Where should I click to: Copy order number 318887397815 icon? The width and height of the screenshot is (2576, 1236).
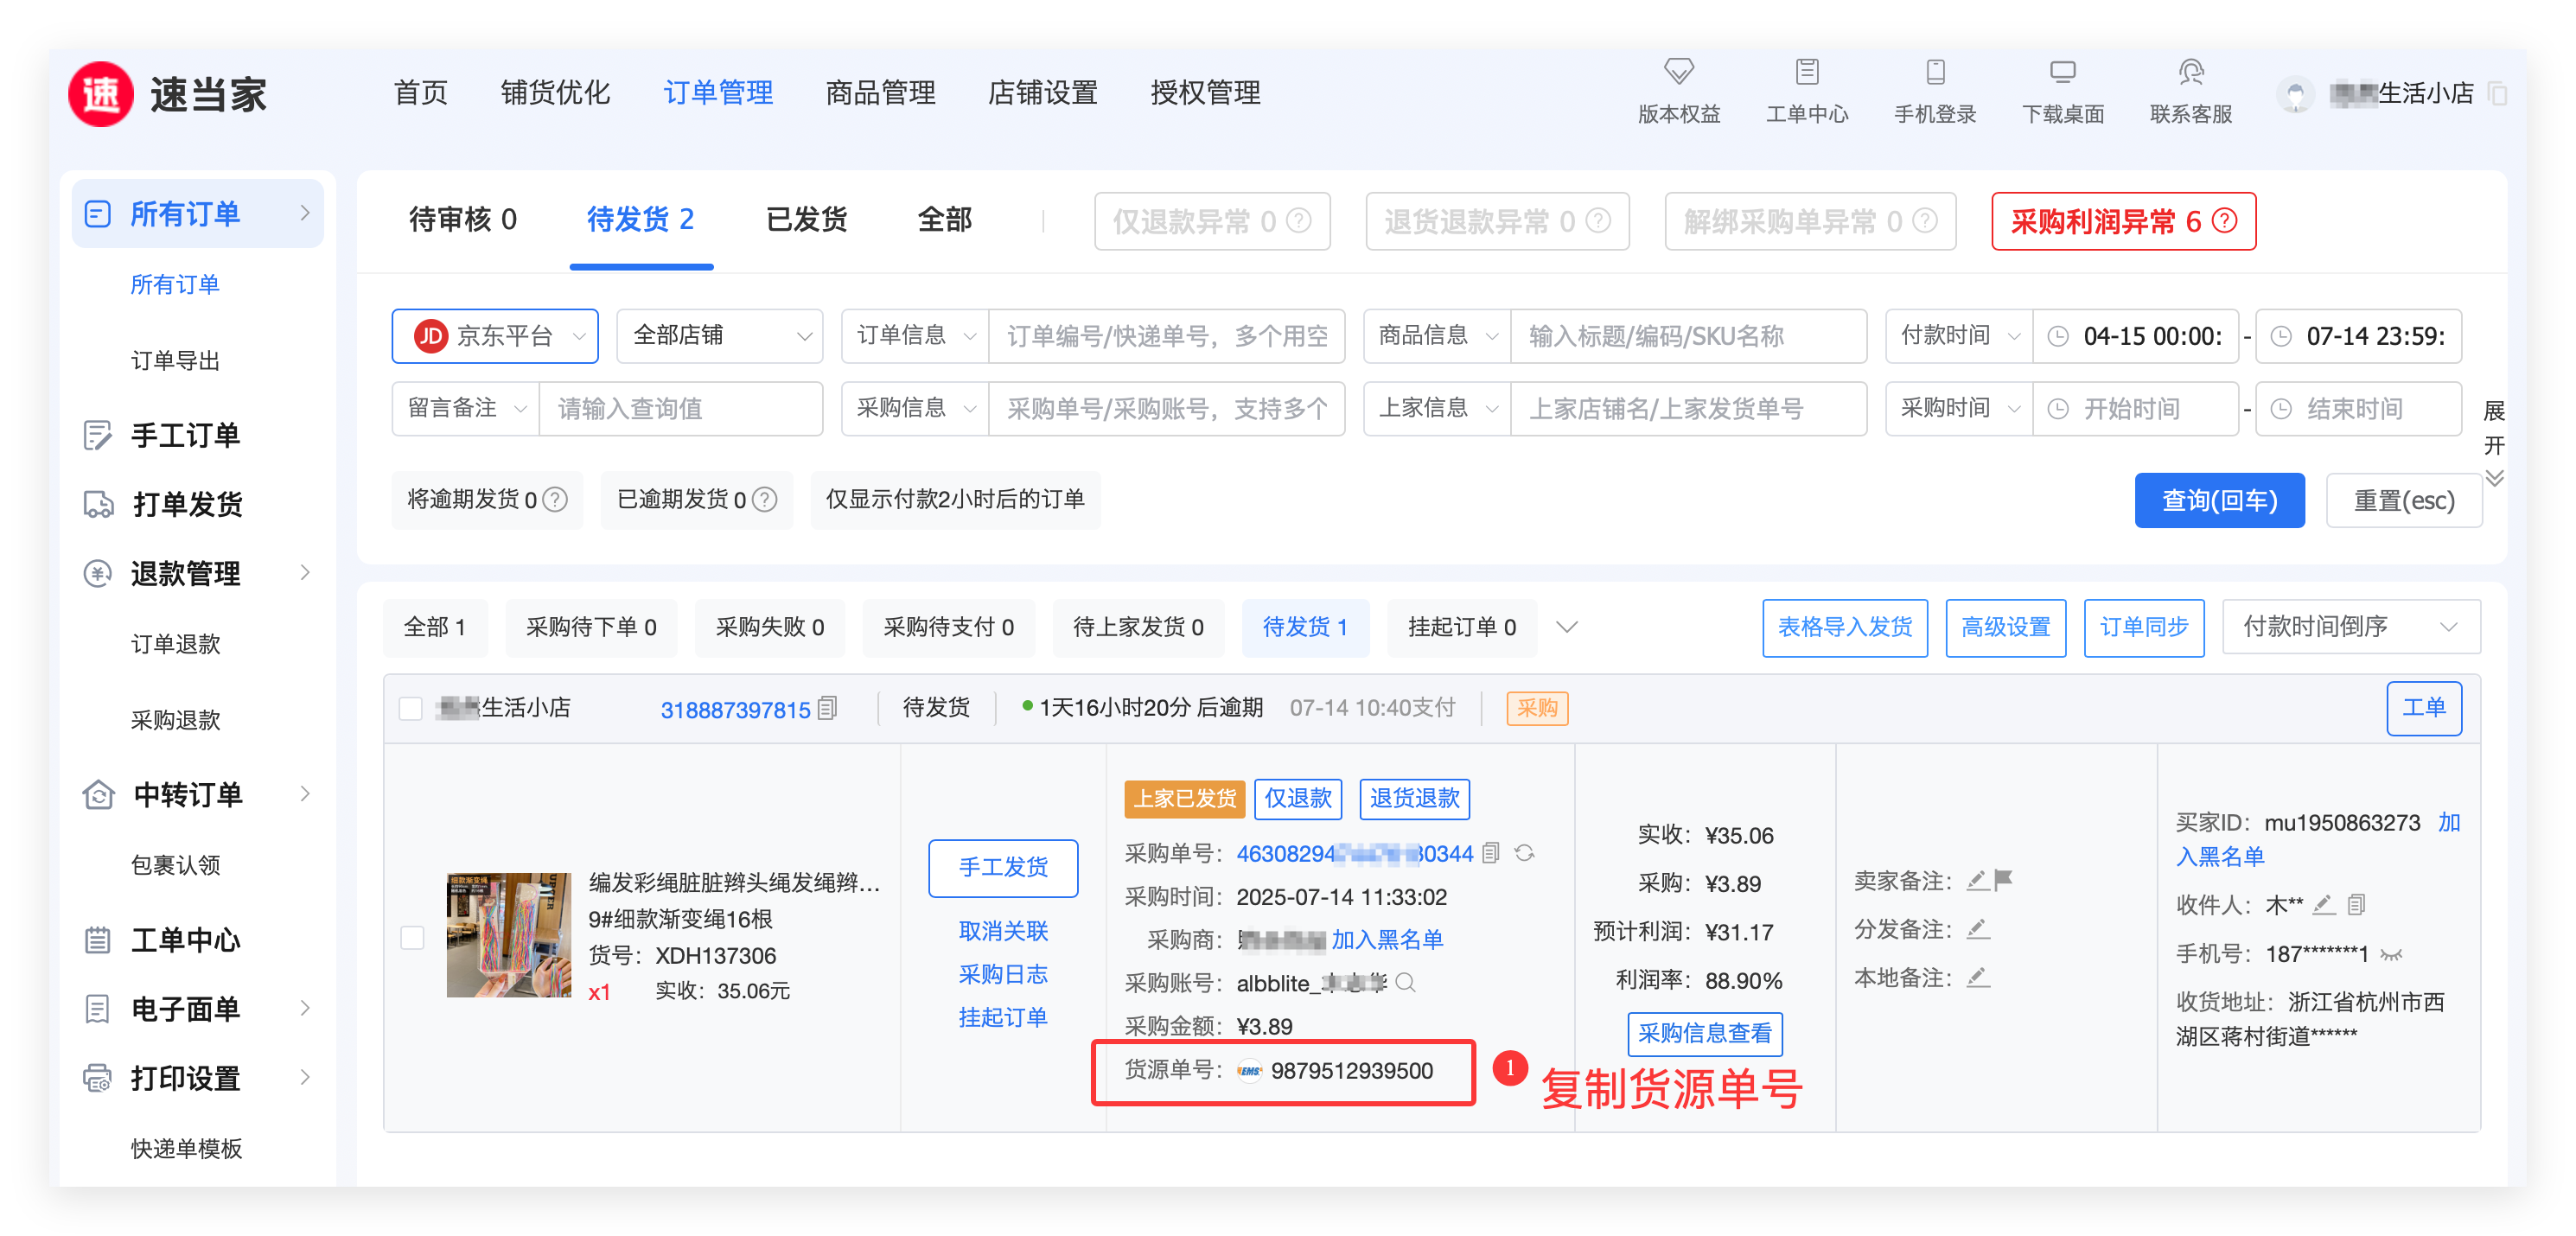tap(827, 709)
